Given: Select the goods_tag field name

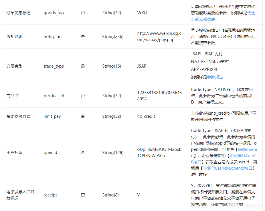Looking at the screenshot, I should pos(54,13).
